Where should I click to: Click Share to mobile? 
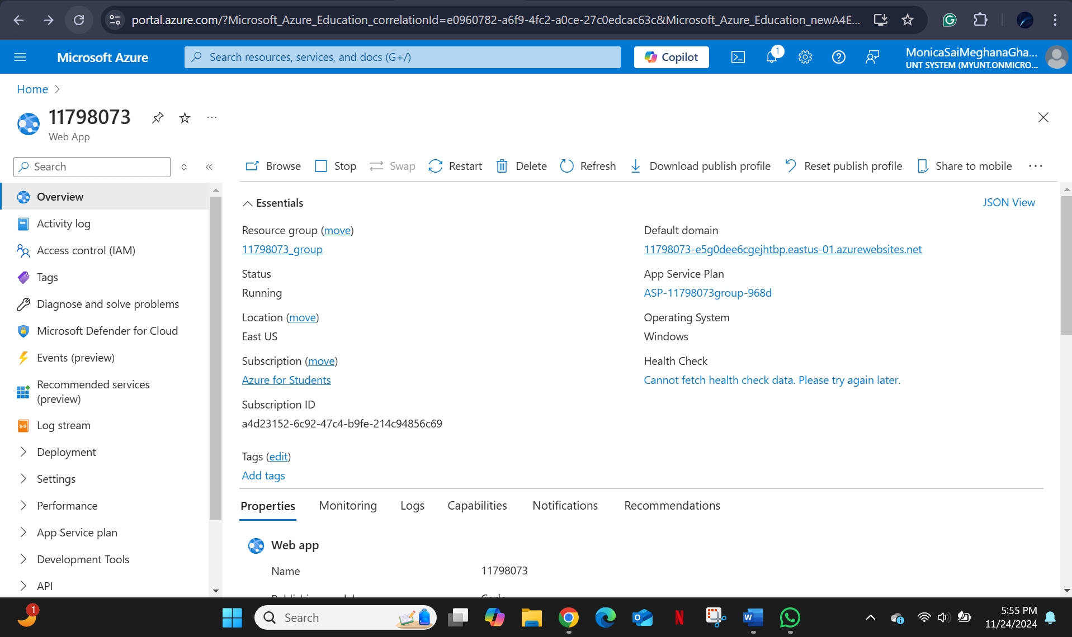(x=965, y=166)
